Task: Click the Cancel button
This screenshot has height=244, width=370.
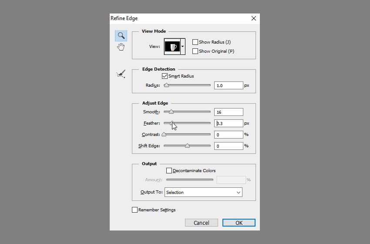Action: (x=202, y=223)
